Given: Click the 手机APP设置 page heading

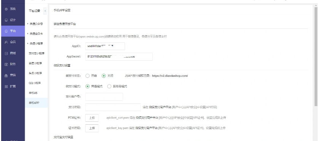Looking at the screenshot, I should [x=62, y=10].
